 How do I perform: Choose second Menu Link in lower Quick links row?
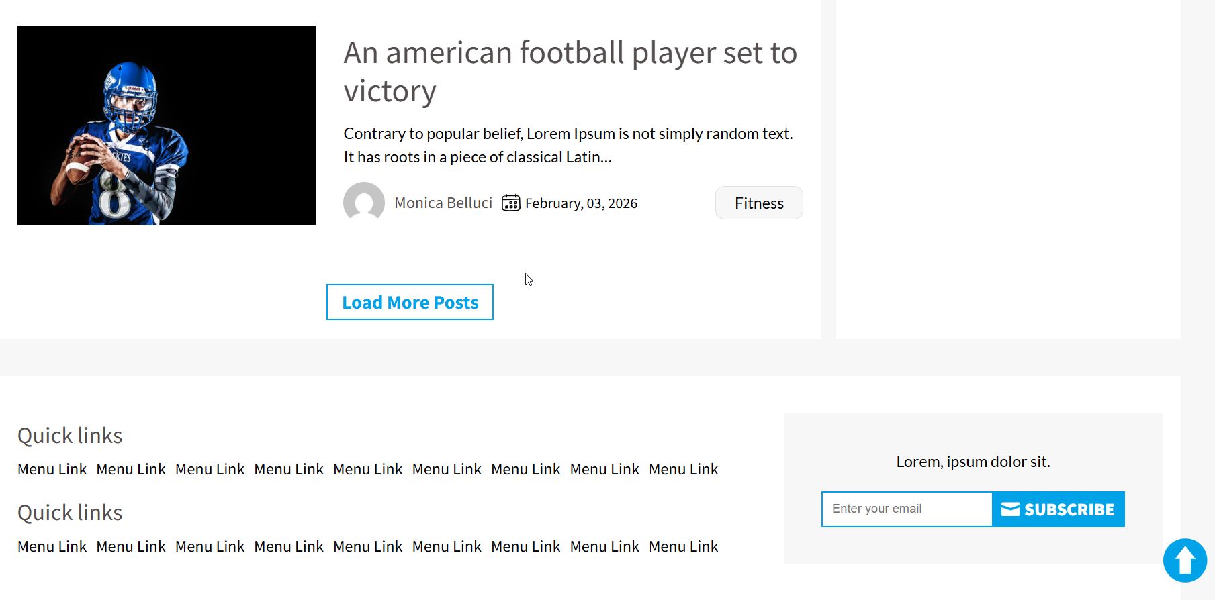click(131, 546)
